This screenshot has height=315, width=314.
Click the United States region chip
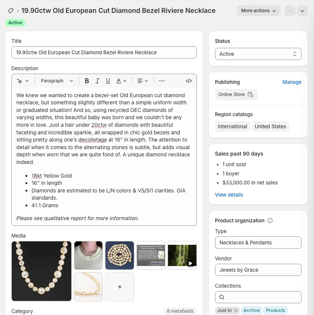(x=270, y=126)
